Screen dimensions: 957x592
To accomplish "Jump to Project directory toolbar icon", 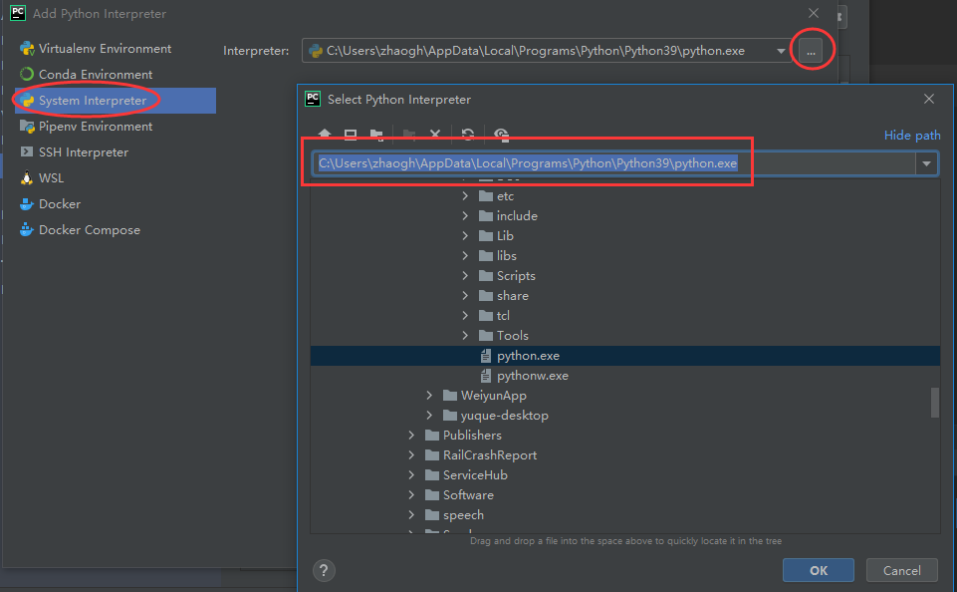I will (376, 135).
